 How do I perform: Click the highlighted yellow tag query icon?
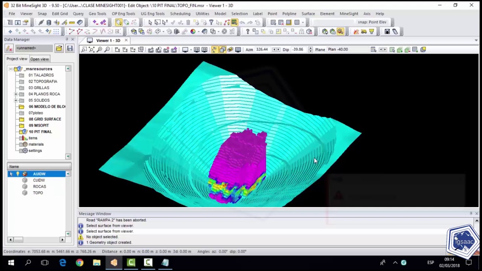pos(119,22)
